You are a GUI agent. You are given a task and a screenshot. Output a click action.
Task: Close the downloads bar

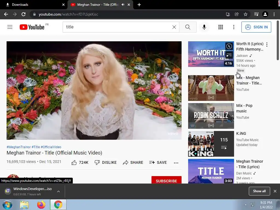click(x=275, y=191)
